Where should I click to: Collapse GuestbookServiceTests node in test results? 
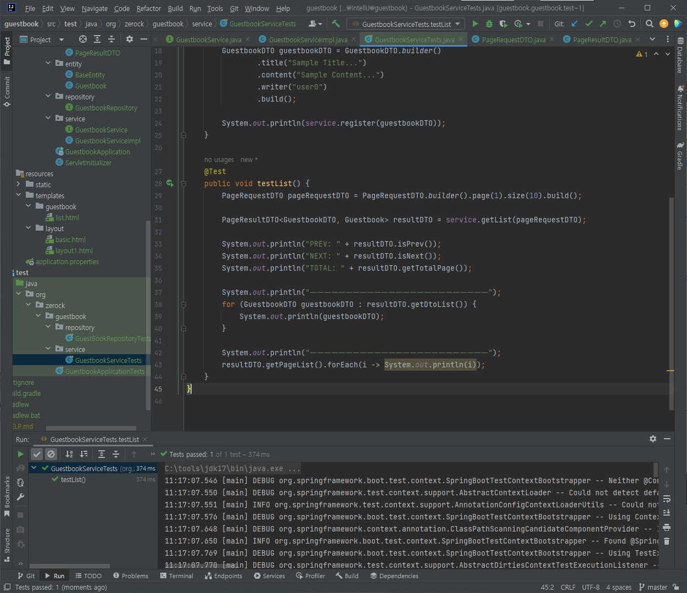coord(34,468)
